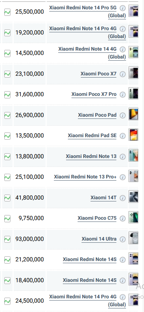The image size is (144, 312).
Task: Open info icon for Xiaomi Poco X7 Pro
Action: click(123, 95)
